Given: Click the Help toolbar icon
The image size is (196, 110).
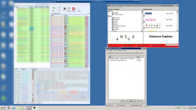Looking at the screenshot, I should [x=79, y=9].
